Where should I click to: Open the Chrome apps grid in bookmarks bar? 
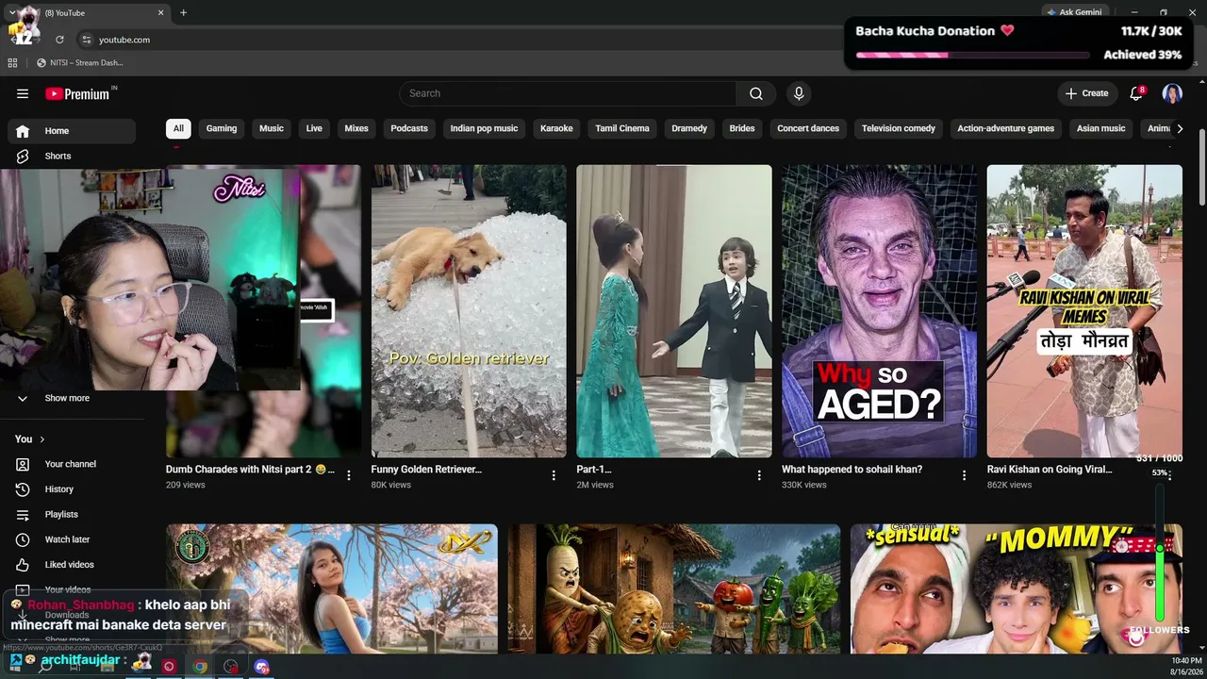[12, 63]
